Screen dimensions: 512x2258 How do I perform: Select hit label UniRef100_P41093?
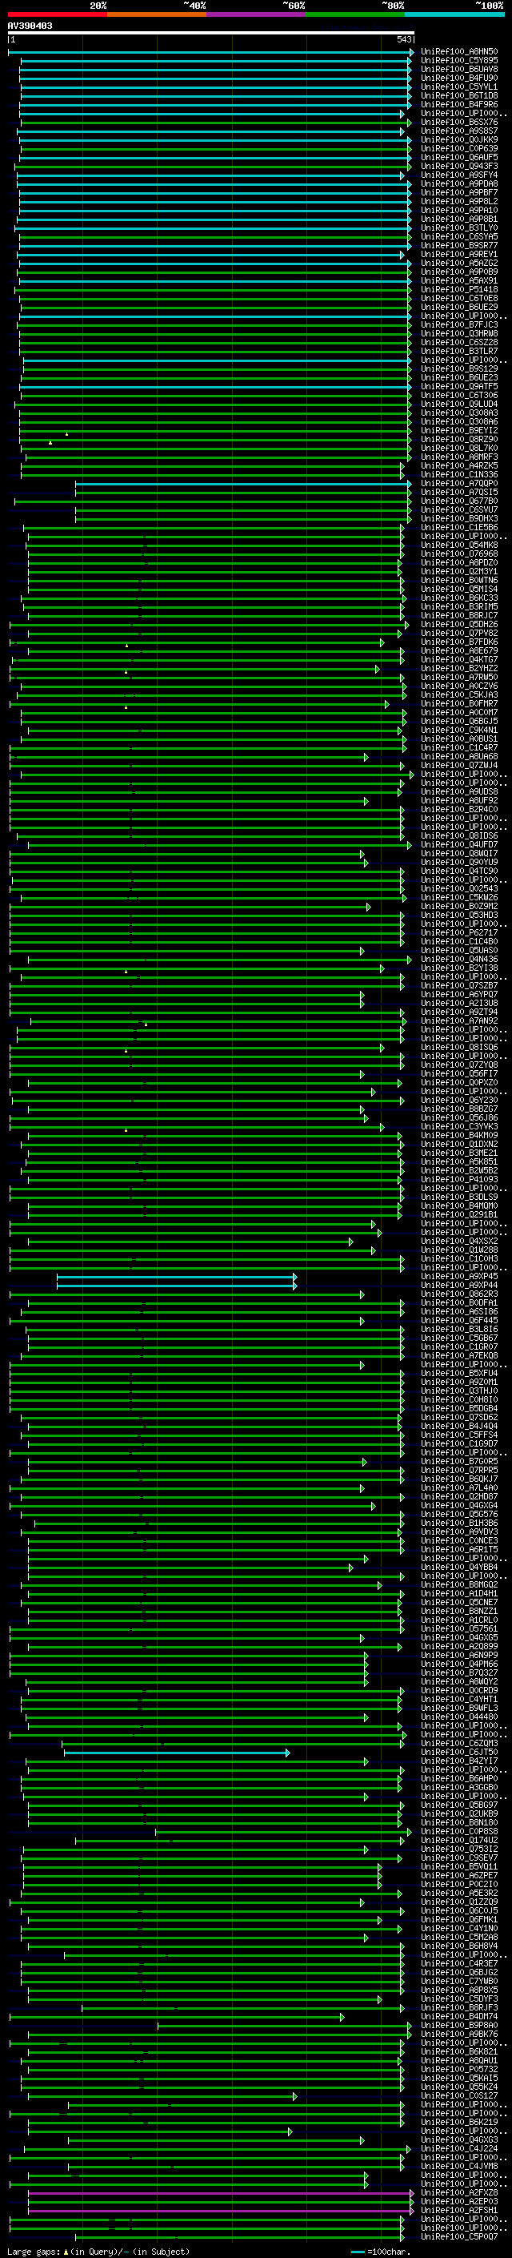pyautogui.click(x=459, y=1180)
